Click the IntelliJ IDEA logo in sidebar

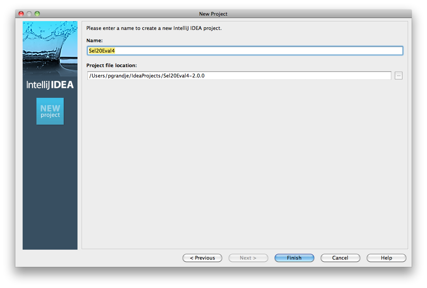tap(50, 85)
